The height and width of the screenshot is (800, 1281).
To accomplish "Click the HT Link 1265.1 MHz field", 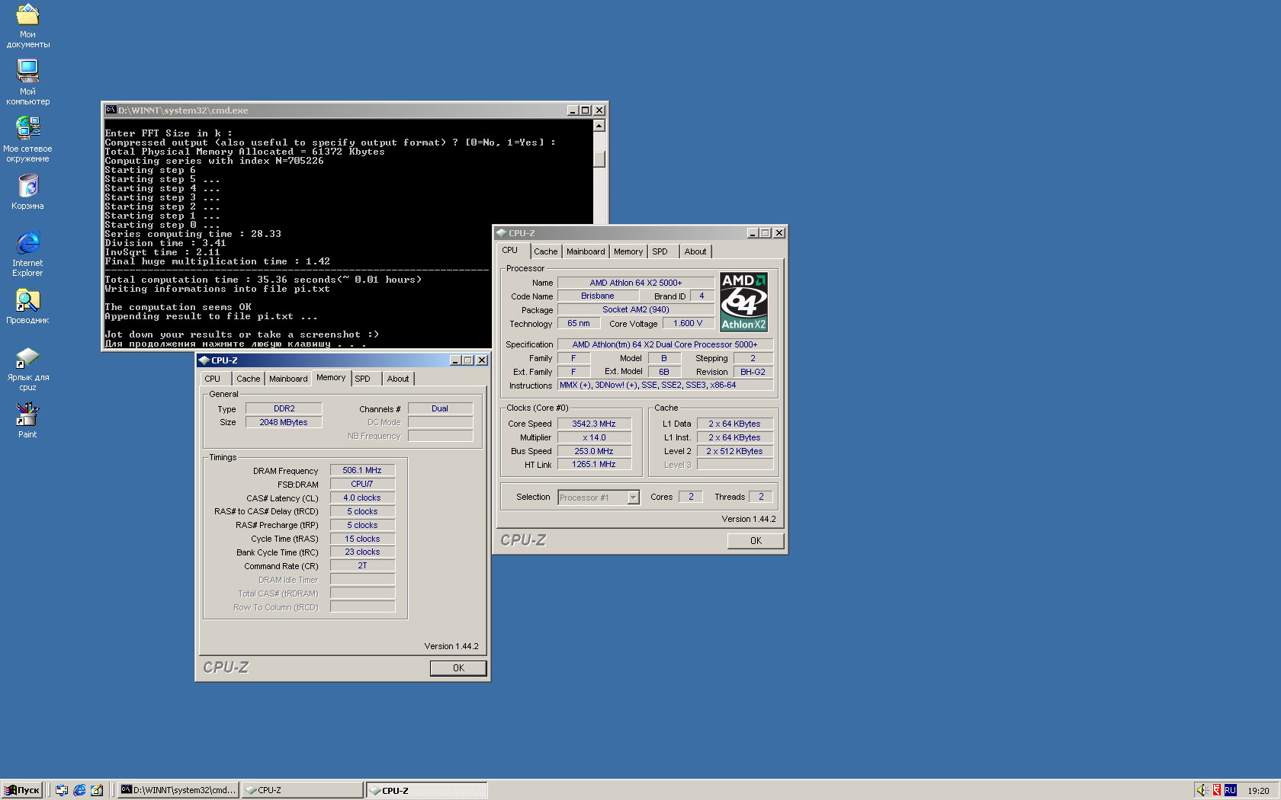I will click(x=594, y=464).
